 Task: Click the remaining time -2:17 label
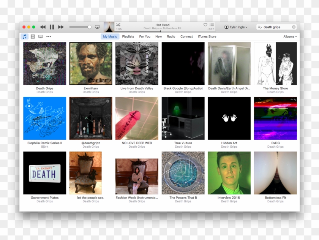coord(211,29)
